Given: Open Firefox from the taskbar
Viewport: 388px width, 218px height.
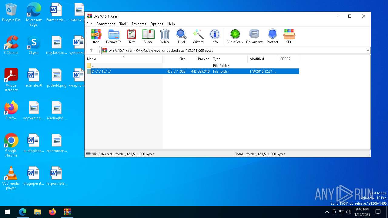Looking at the screenshot, I should click(x=52, y=212).
